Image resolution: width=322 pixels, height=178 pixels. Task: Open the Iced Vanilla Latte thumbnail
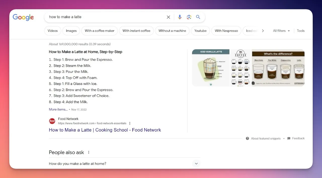(x=211, y=68)
